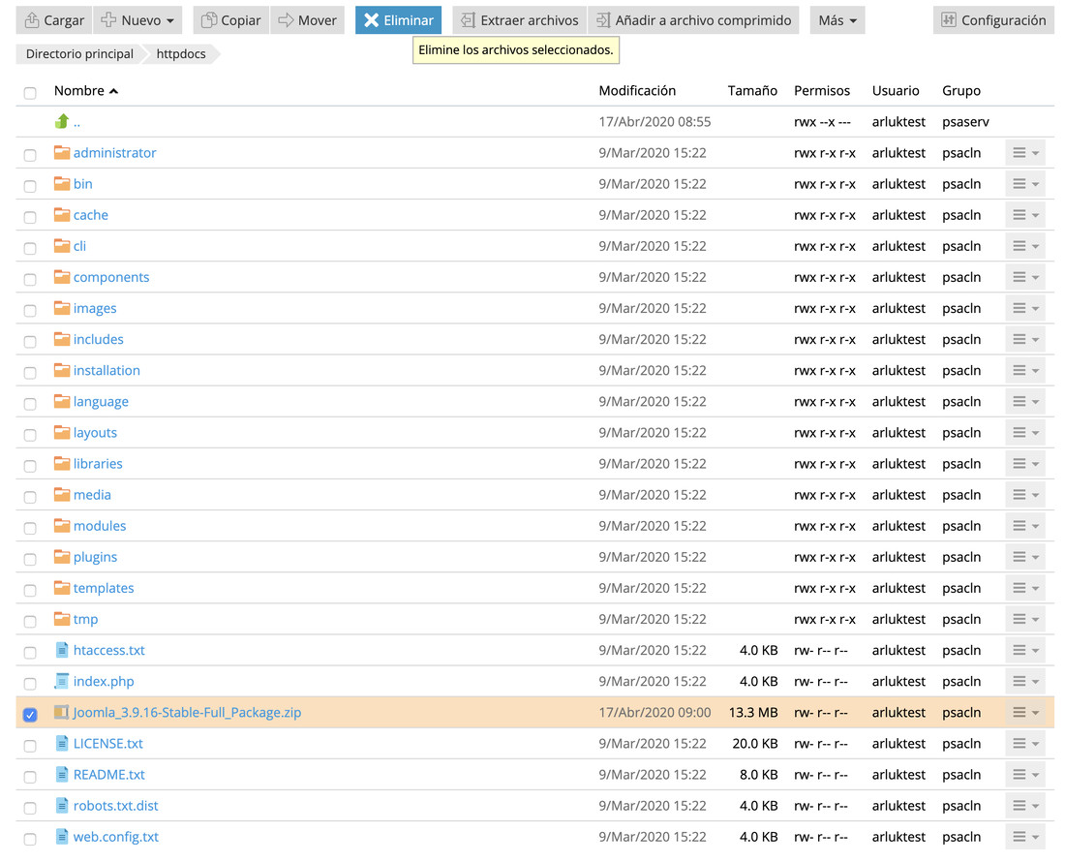Screen dimensions: 1065x863
Task: Click the language folder icon
Action: click(62, 401)
